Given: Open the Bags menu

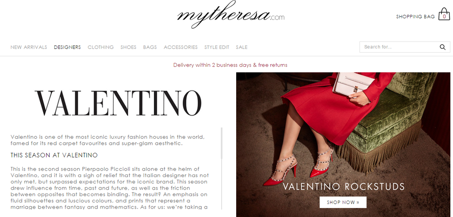Looking at the screenshot, I should [x=150, y=47].
